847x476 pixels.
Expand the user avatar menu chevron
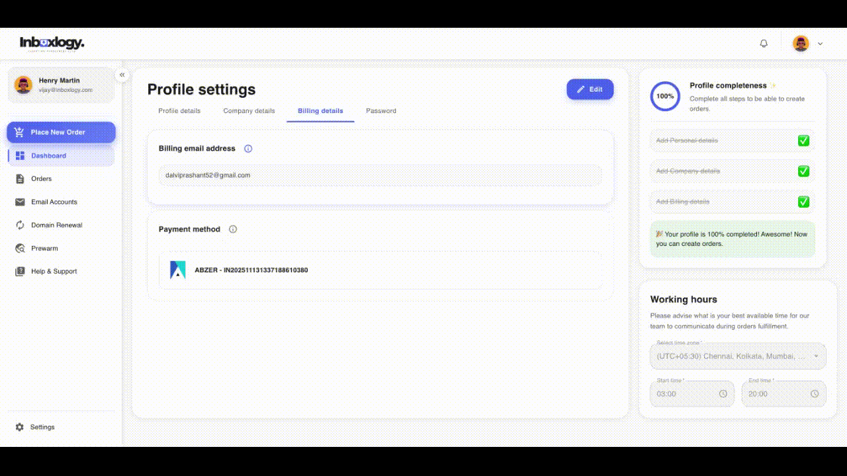tap(821, 44)
